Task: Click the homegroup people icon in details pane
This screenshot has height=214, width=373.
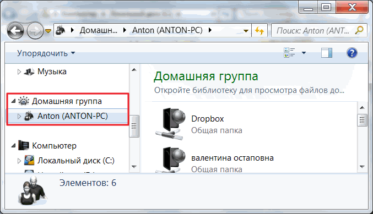Action: click(33, 191)
